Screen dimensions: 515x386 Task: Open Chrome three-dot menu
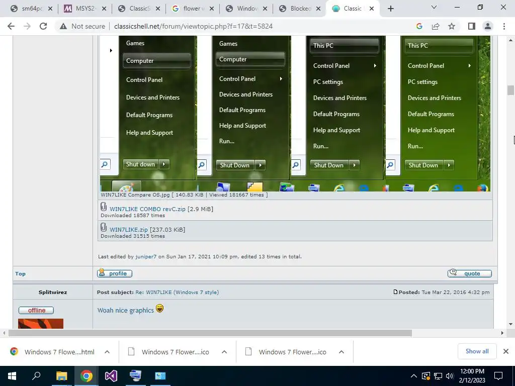pyautogui.click(x=504, y=26)
